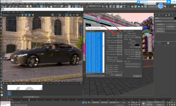Open the Geometry Default dropdown
The image size is (176, 106).
(x=119, y=75)
